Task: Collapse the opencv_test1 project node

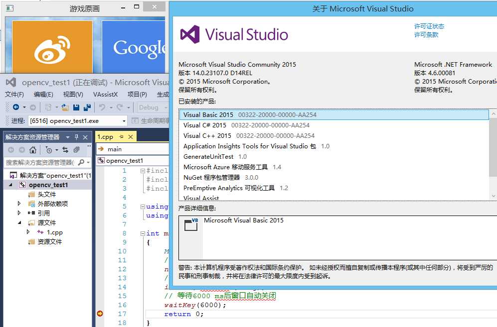Action: coord(11,185)
